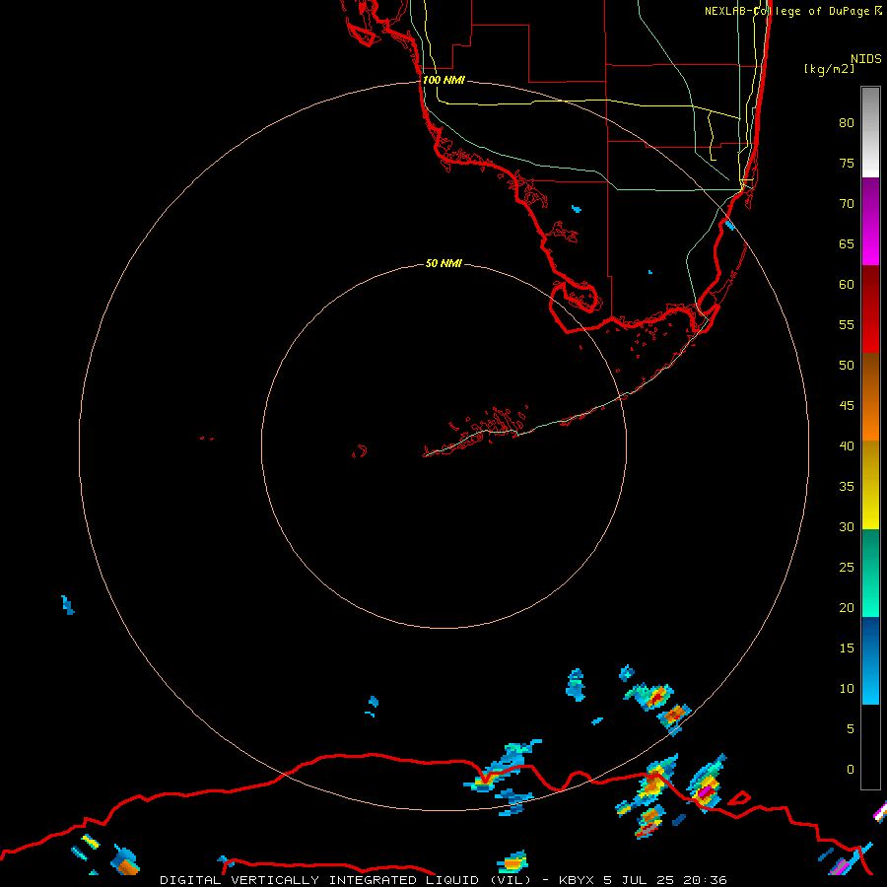Click the NIDS label above the scale

coord(866,58)
